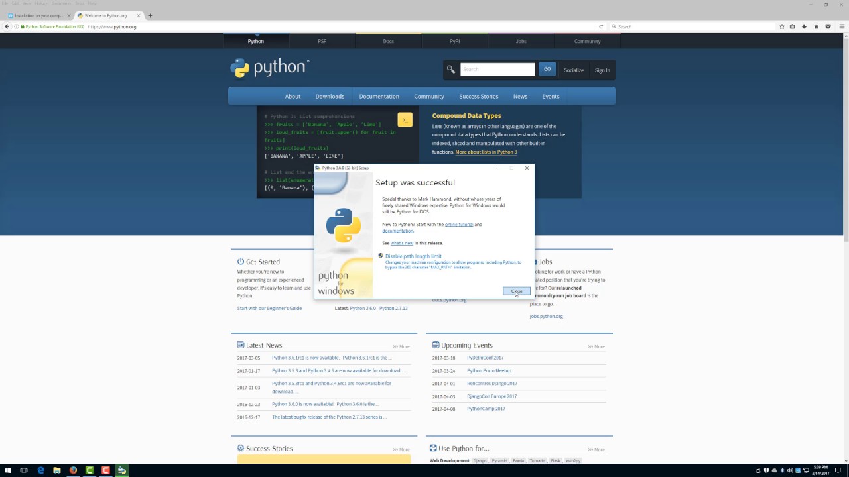Click the browser vertical scrollbar

click(846, 139)
